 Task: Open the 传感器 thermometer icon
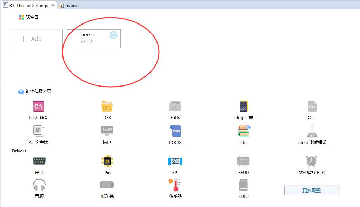pyautogui.click(x=175, y=185)
